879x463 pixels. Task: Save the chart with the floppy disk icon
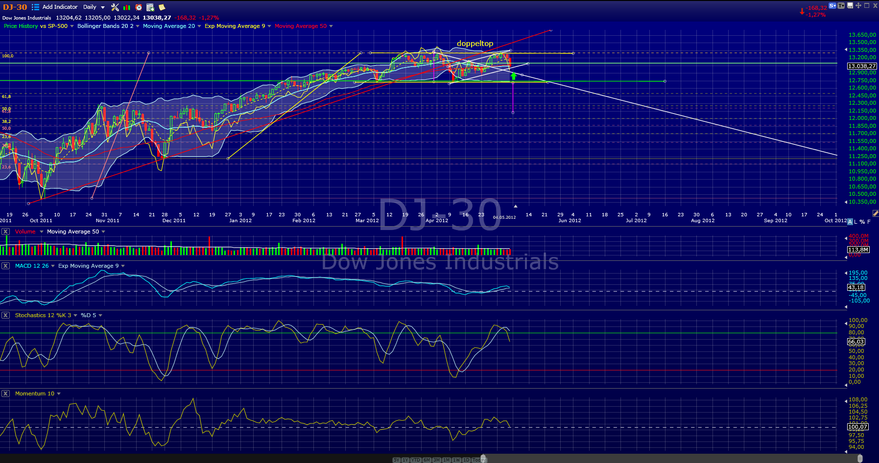coord(850,5)
